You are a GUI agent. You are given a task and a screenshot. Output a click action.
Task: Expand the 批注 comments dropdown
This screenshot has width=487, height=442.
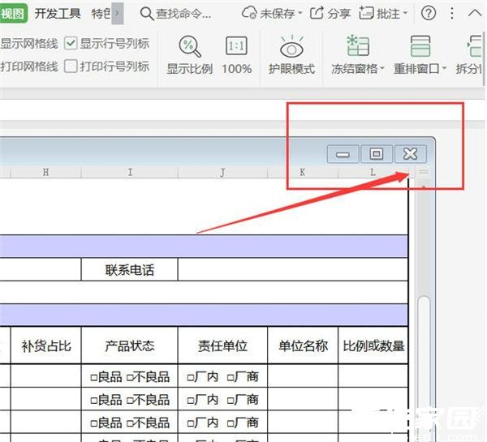point(405,13)
